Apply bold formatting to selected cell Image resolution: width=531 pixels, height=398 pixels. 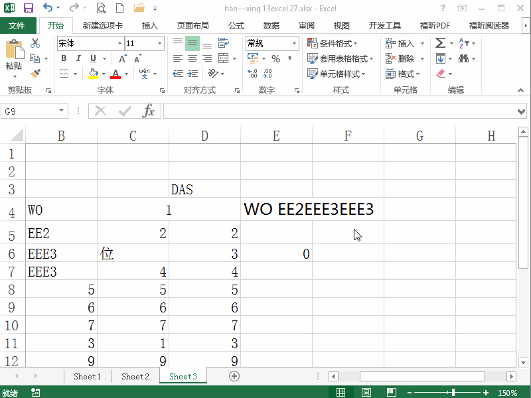point(64,58)
